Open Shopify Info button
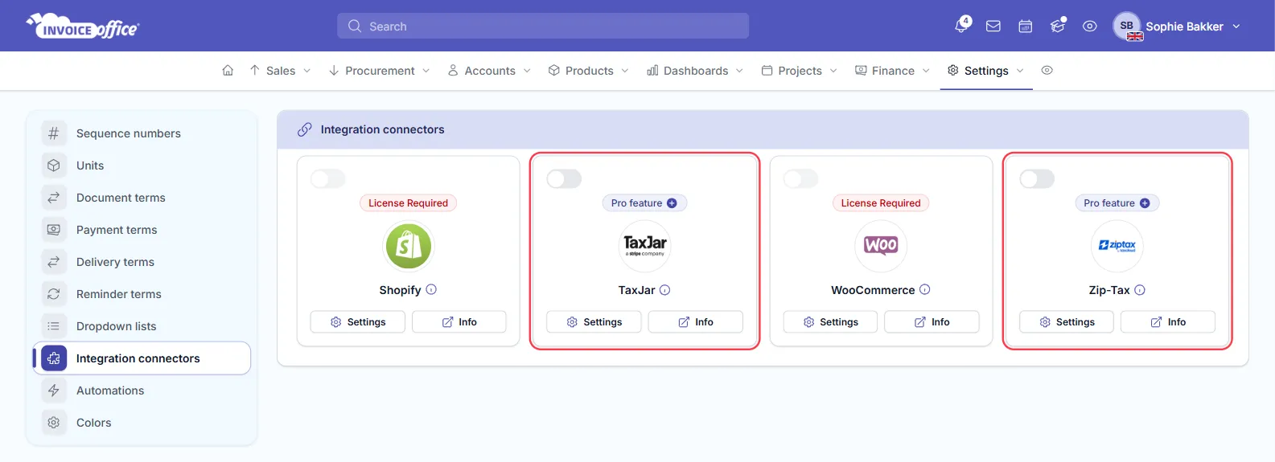 click(x=459, y=322)
